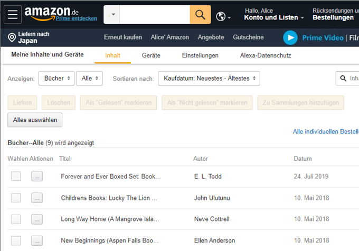The image size is (359, 251).
Task: Click the Liefern button
Action: pos(22,103)
